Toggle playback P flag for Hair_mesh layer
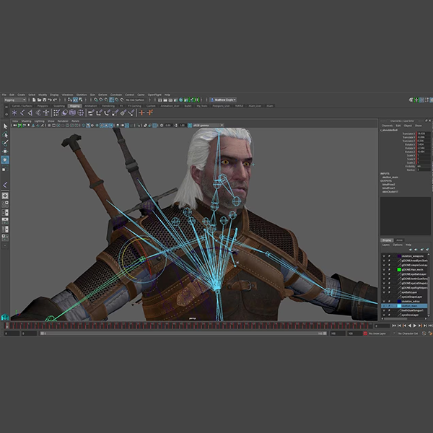This screenshot has height=433, width=433. [389, 270]
